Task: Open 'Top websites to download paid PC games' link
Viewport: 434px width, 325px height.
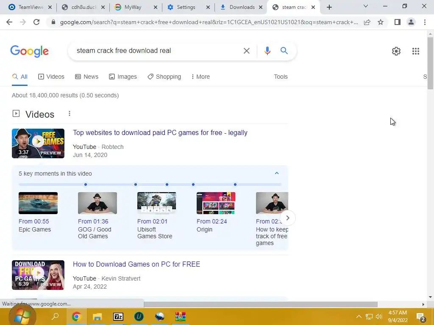Action: pyautogui.click(x=160, y=132)
